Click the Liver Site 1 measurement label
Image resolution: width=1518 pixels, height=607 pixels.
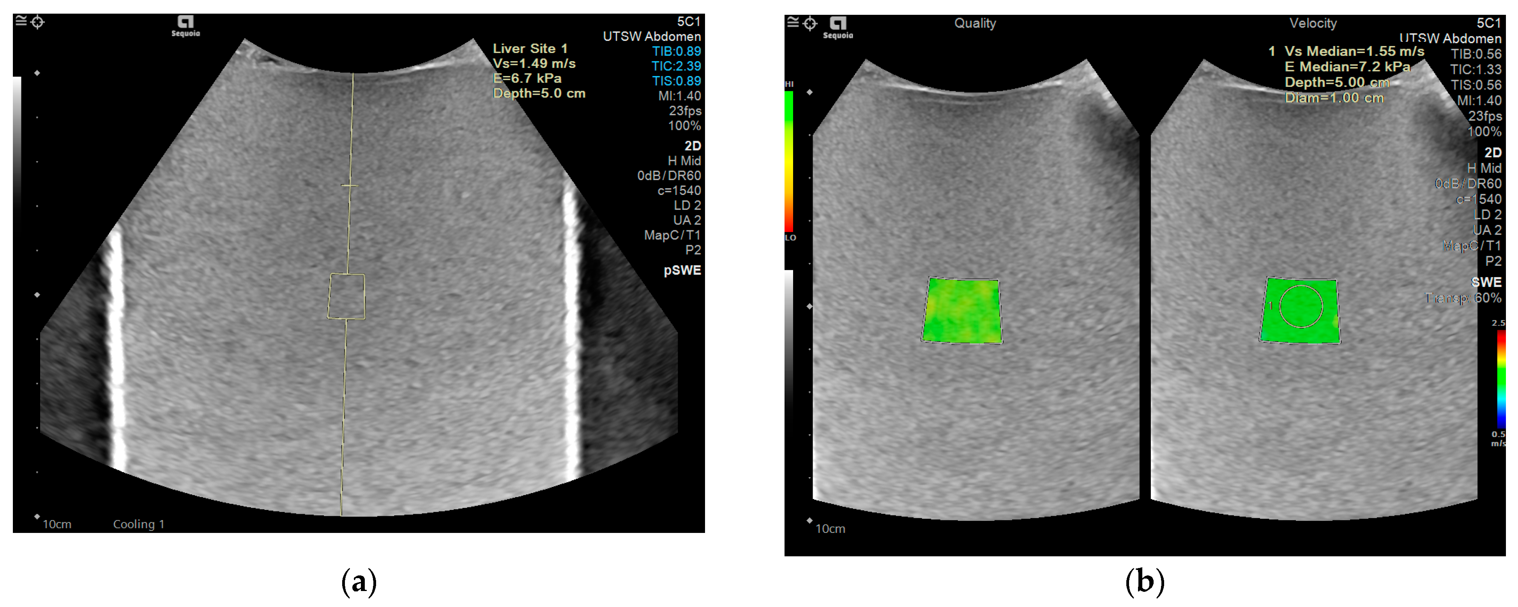point(530,48)
